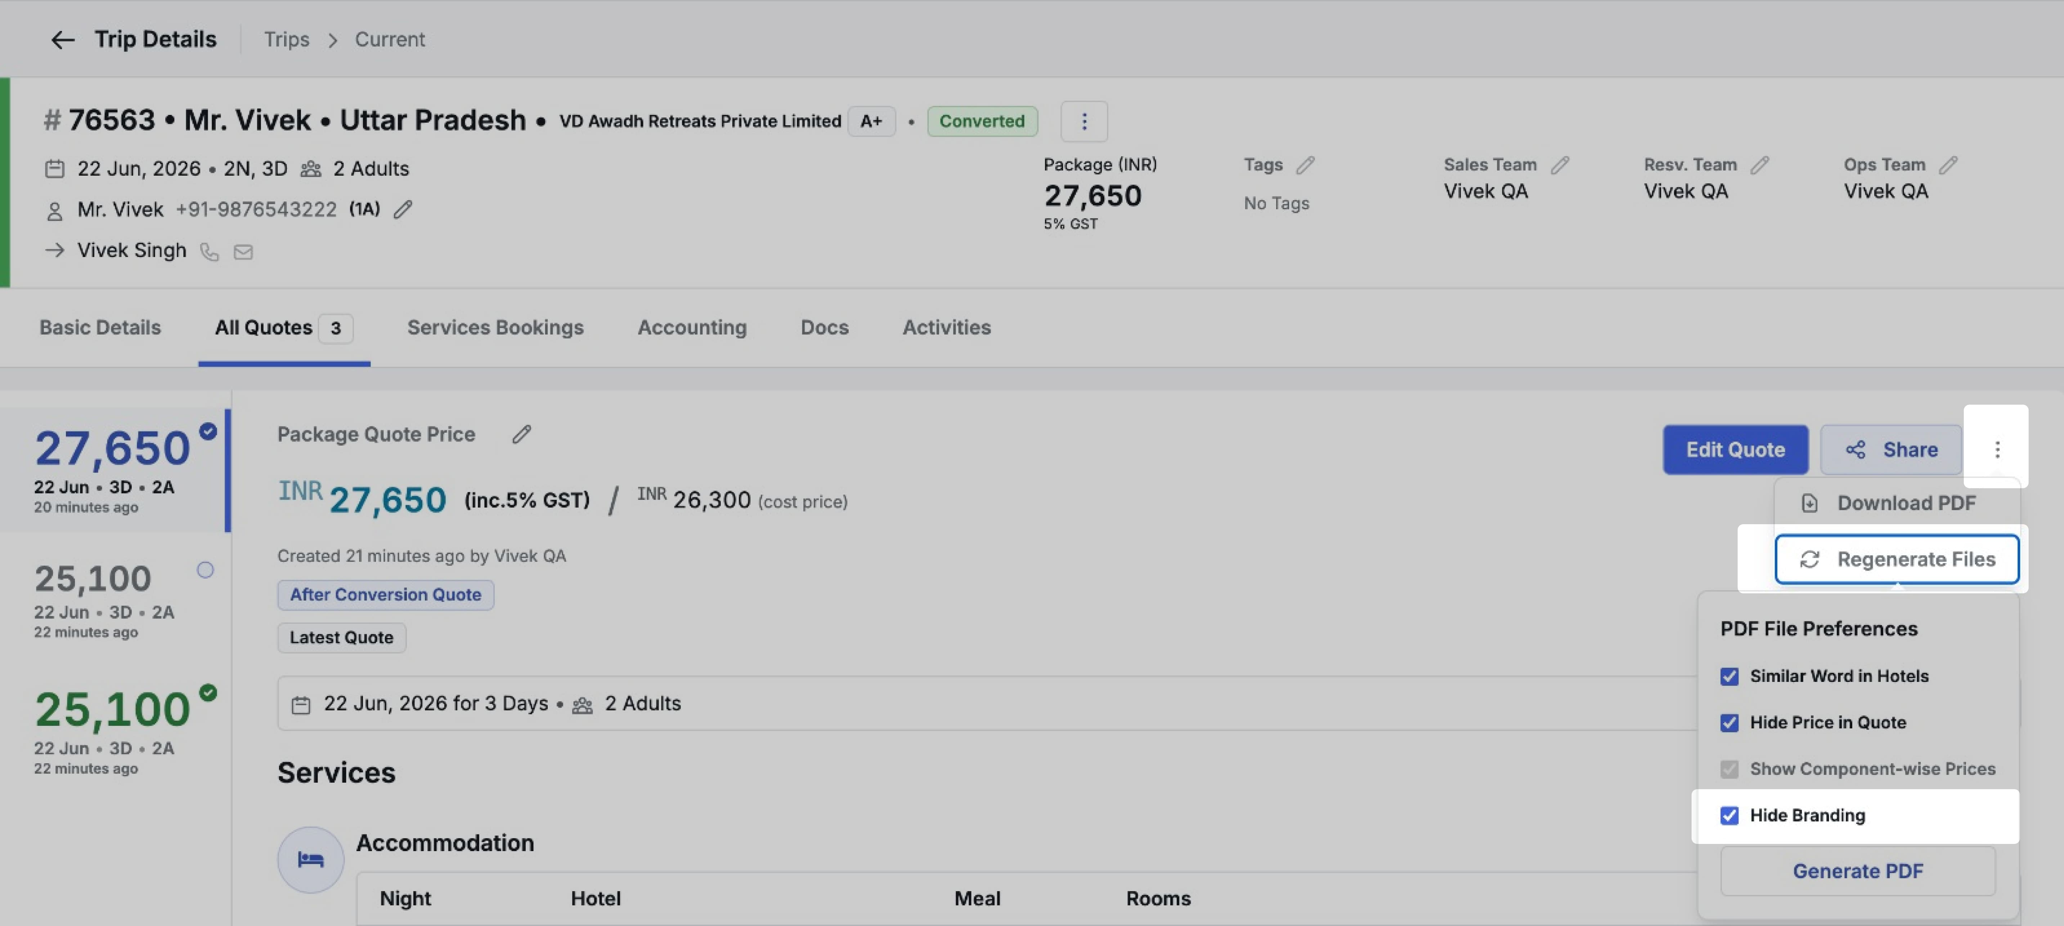Open trip header three-dot options menu
The height and width of the screenshot is (926, 2064).
pyautogui.click(x=1084, y=121)
